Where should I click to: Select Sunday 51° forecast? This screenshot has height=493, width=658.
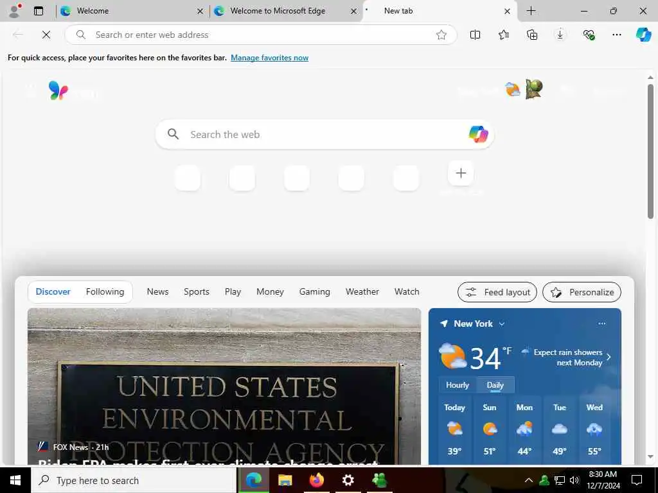tap(489, 429)
